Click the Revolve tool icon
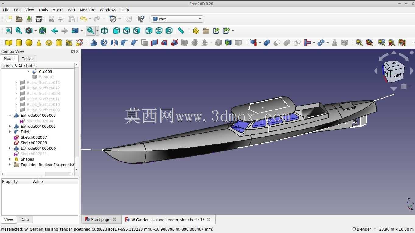415x233 pixels. [x=104, y=43]
